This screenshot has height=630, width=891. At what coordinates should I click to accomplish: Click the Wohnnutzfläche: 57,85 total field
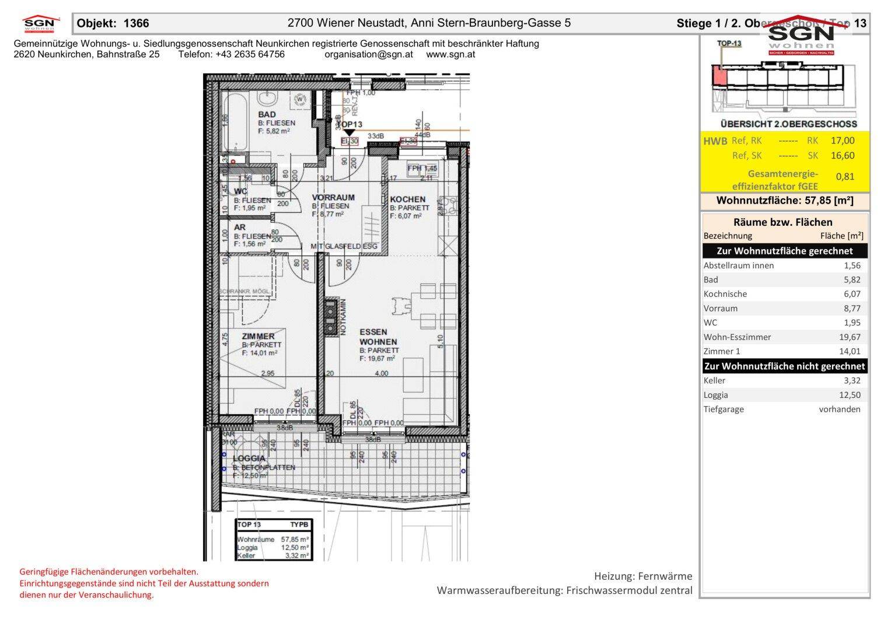point(785,201)
